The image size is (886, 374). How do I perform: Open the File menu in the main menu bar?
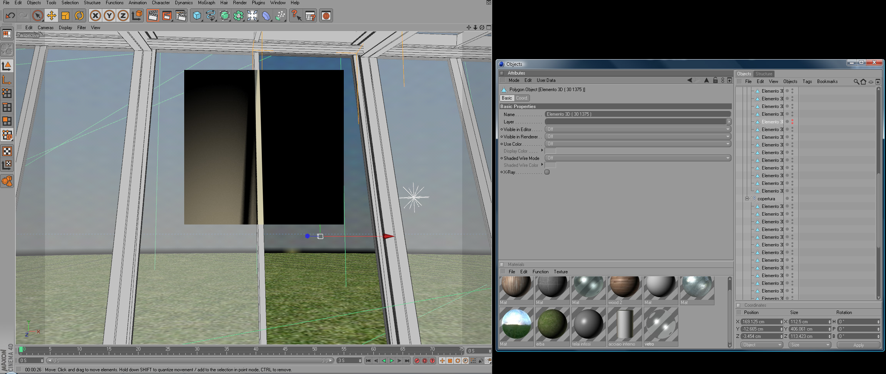[x=6, y=3]
